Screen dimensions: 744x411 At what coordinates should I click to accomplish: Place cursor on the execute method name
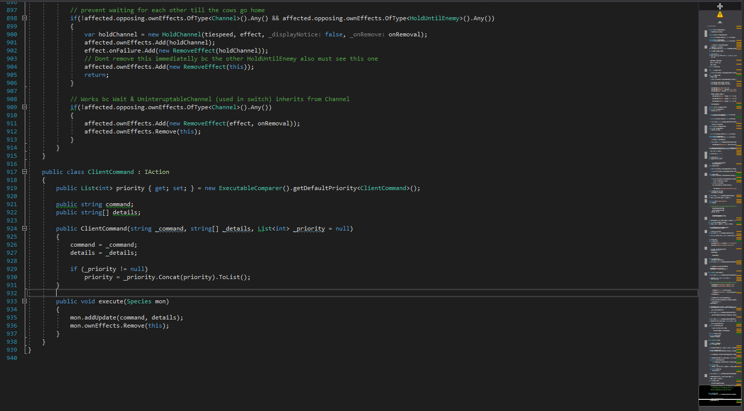(x=111, y=301)
